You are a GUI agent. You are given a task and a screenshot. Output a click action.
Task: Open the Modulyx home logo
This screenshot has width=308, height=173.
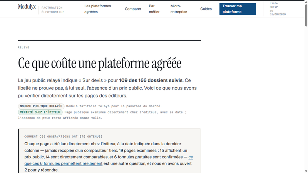(27, 7)
